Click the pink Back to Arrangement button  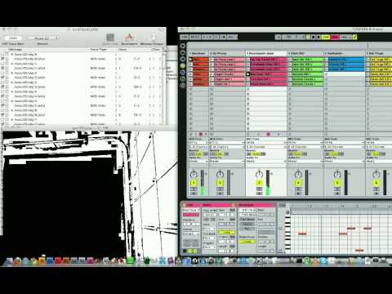pyautogui.click(x=335, y=37)
